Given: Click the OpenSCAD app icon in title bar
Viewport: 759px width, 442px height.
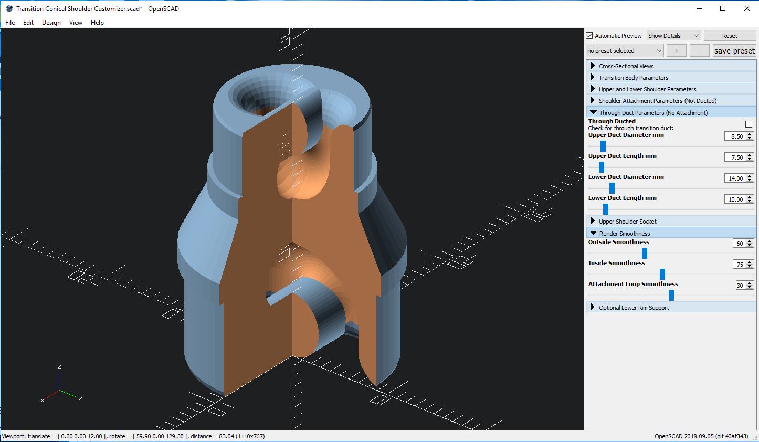Looking at the screenshot, I should pyautogui.click(x=9, y=8).
